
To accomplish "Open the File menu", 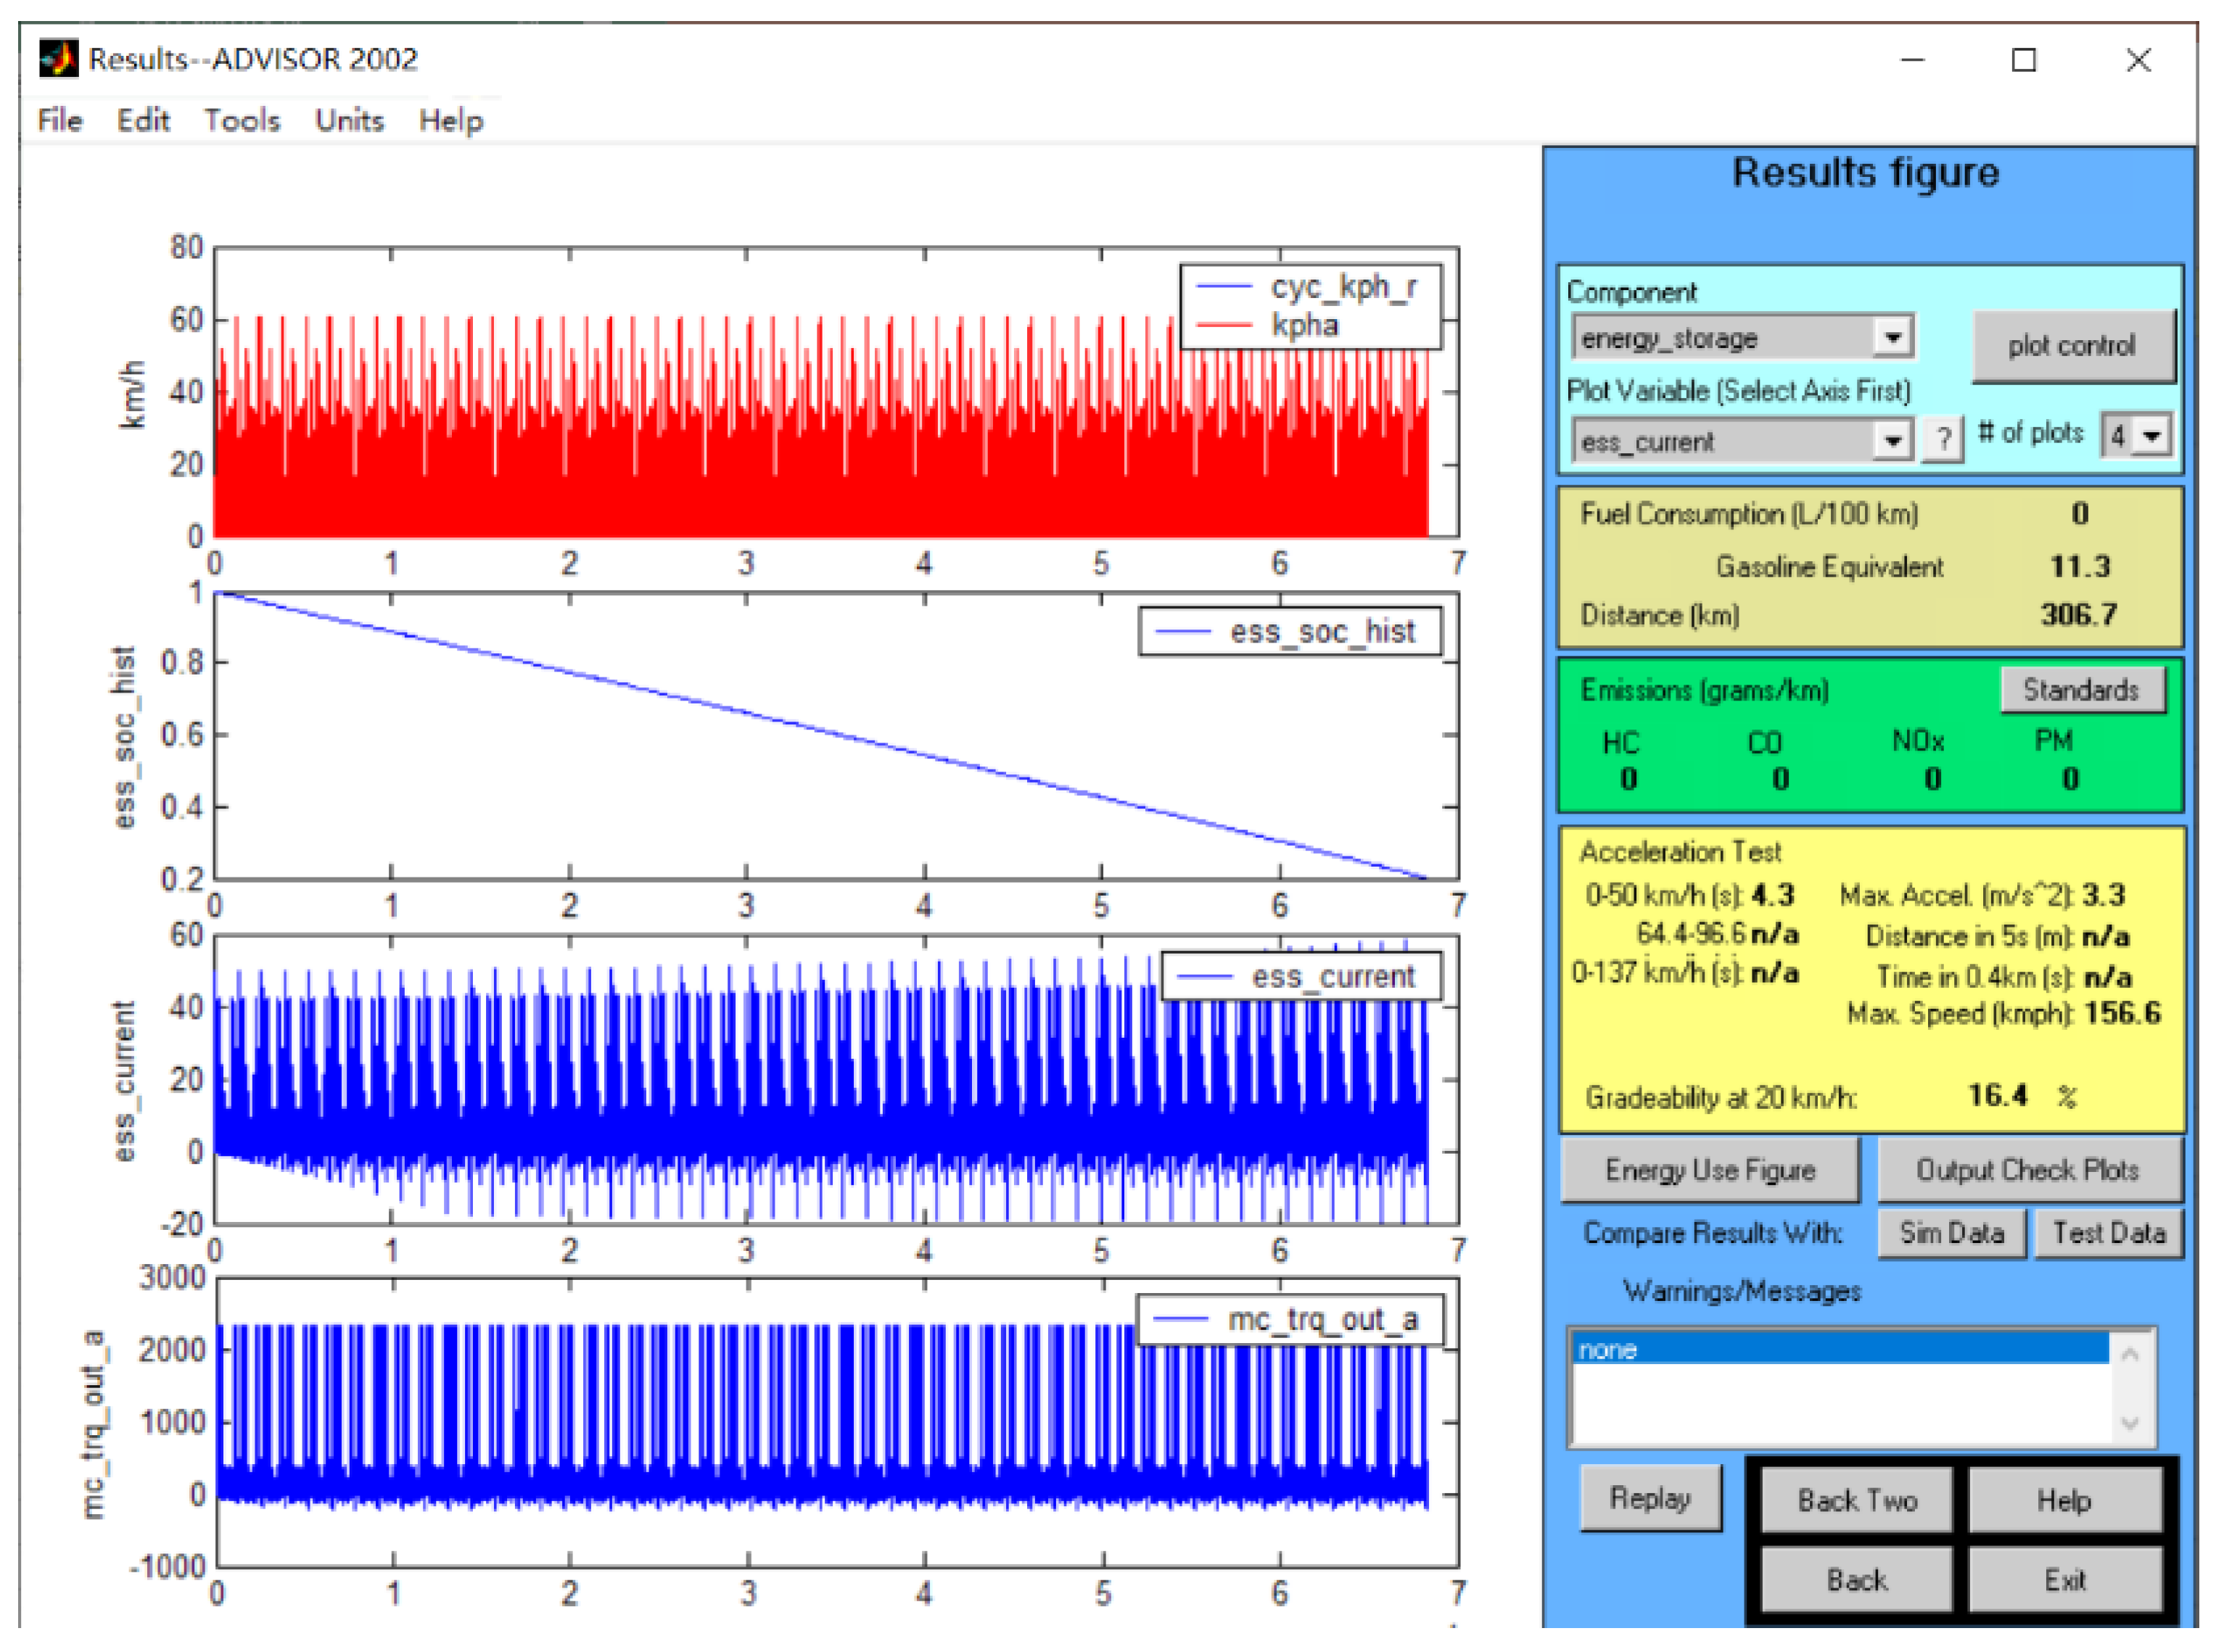I will coord(60,121).
